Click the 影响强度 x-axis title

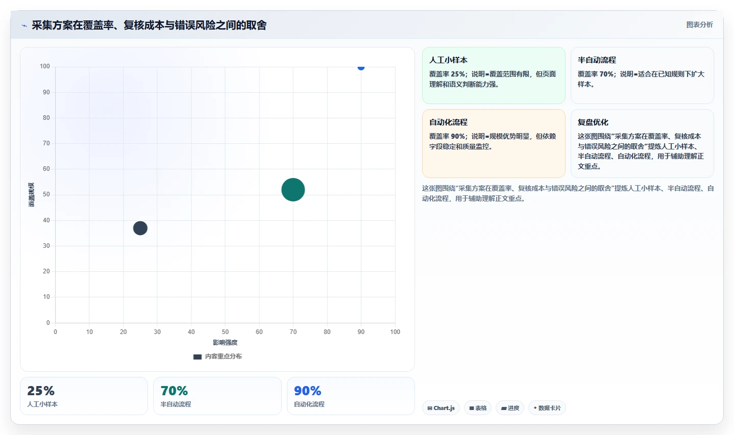pos(225,343)
